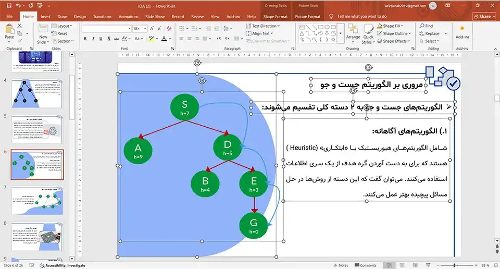
Task: Decrease font size with the smaller A
Action: pyautogui.click(x=159, y=28)
